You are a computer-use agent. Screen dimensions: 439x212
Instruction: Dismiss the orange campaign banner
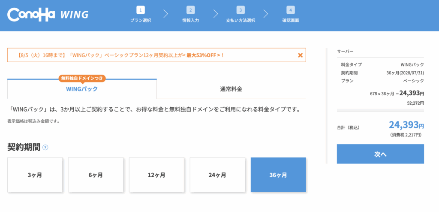(301, 55)
